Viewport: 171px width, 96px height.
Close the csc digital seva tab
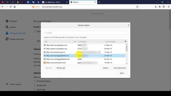(67, 2)
